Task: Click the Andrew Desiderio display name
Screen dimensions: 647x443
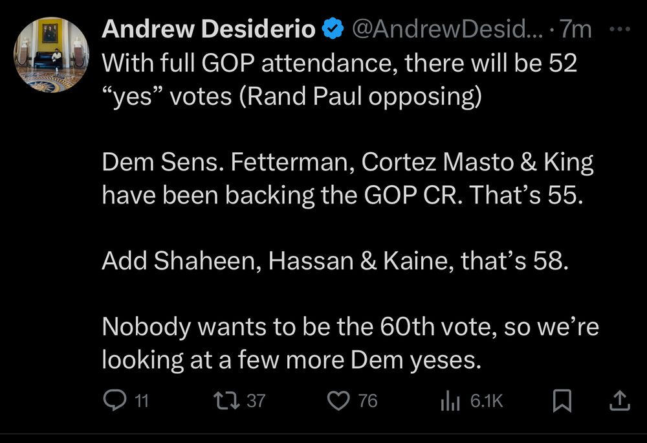Action: tap(209, 28)
